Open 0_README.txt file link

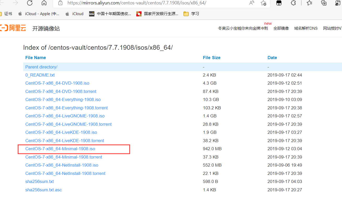coord(40,75)
